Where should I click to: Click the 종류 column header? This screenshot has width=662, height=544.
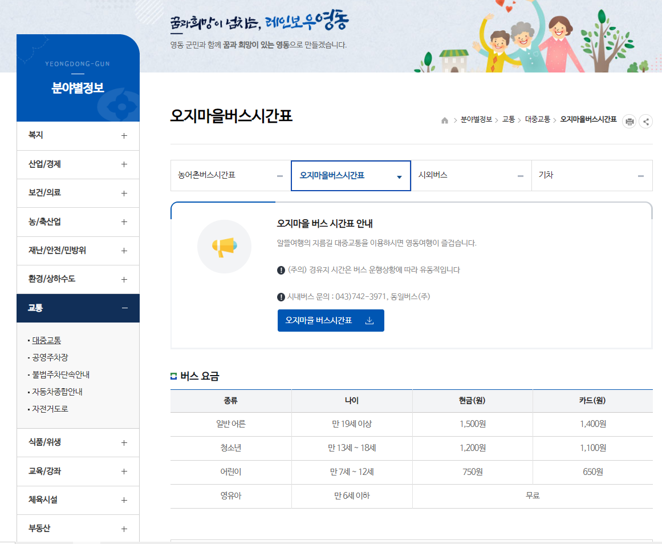pyautogui.click(x=230, y=401)
